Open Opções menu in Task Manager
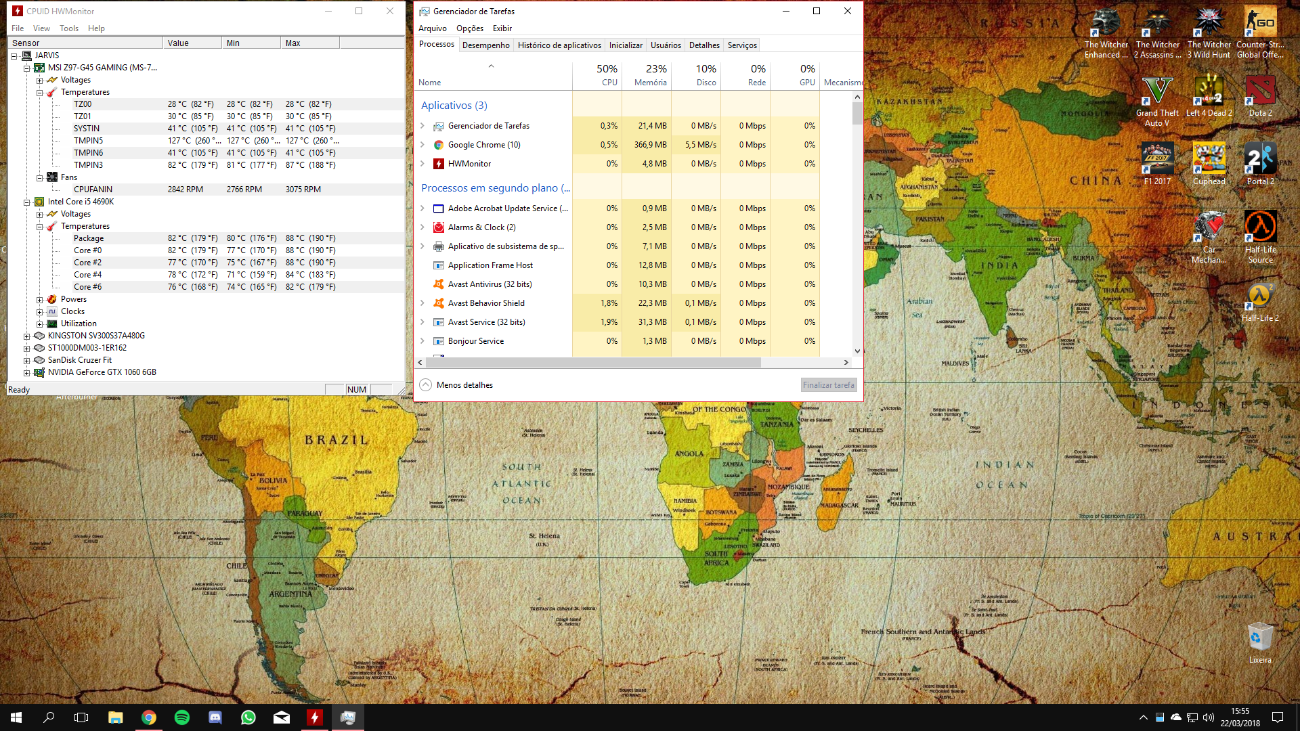1300x731 pixels. pyautogui.click(x=470, y=28)
